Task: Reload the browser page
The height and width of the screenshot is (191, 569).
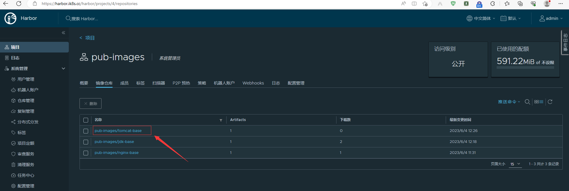Action: pos(19,4)
